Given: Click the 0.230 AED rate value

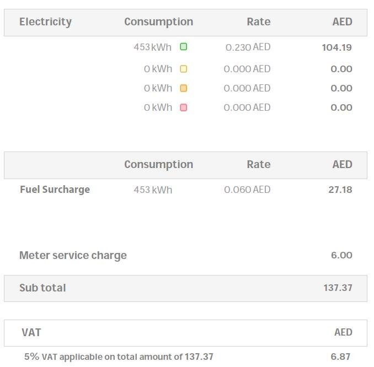Looking at the screenshot, I should [x=248, y=47].
